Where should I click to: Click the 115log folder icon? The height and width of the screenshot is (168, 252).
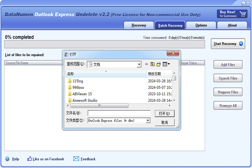pyautogui.click(x=70, y=81)
